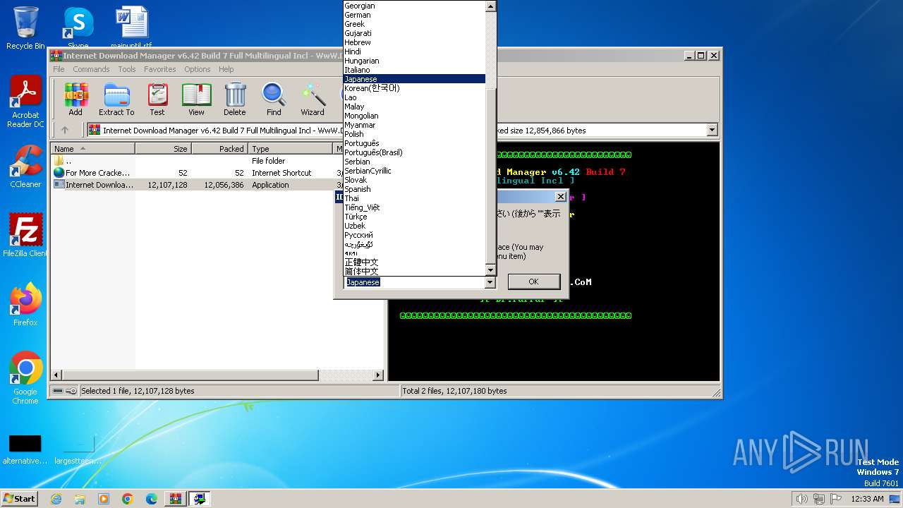Click OK in the language dialog
The height and width of the screenshot is (508, 903).
point(533,282)
